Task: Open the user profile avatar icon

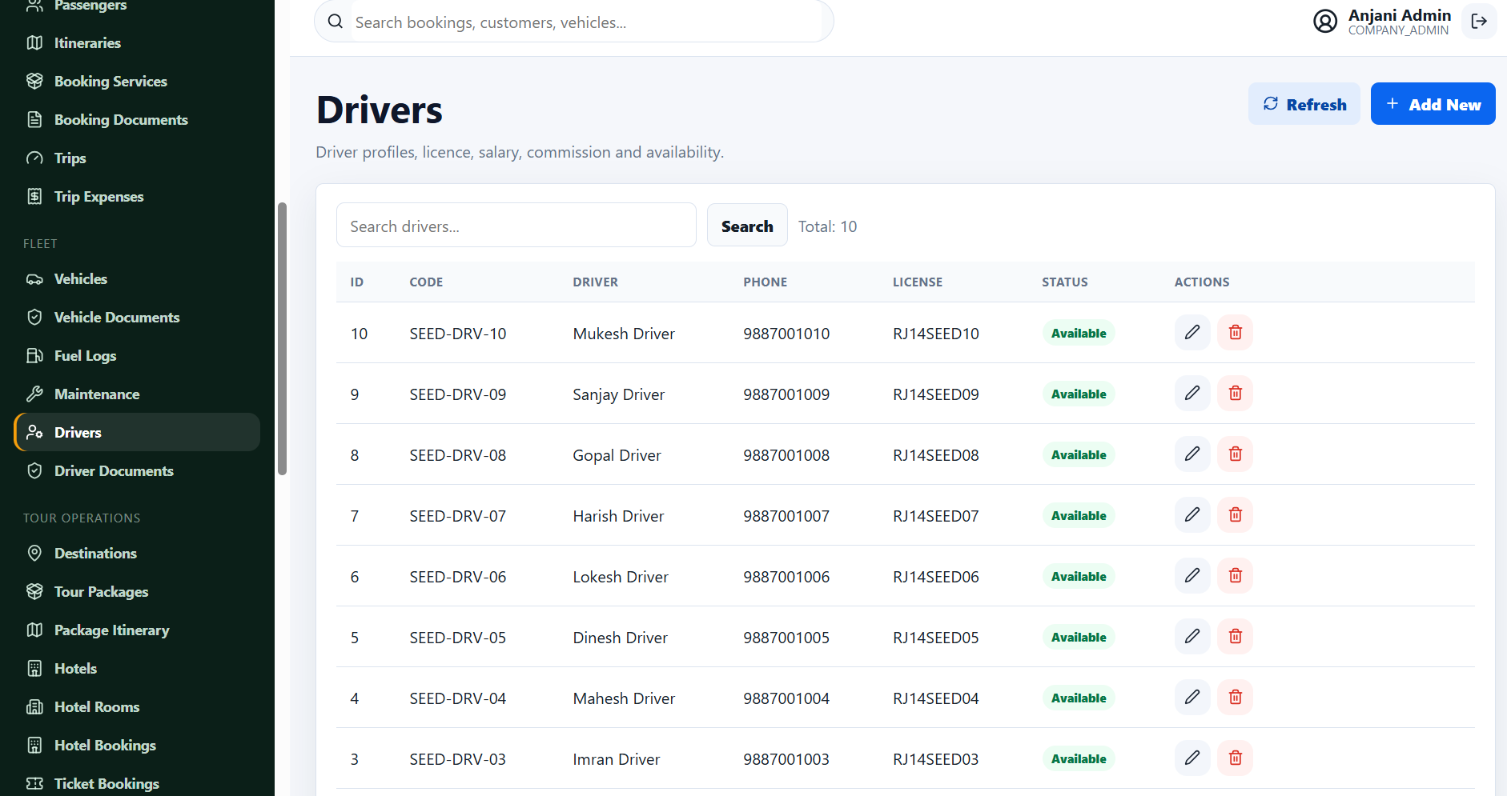Action: pos(1325,22)
